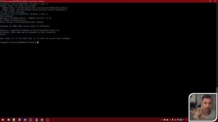Image resolution: width=218 pixels, height=122 pixels.
Task: Click the 'Copyright (c) 2000, 2022' line
Action: pyautogui.click(x=25, y=26)
